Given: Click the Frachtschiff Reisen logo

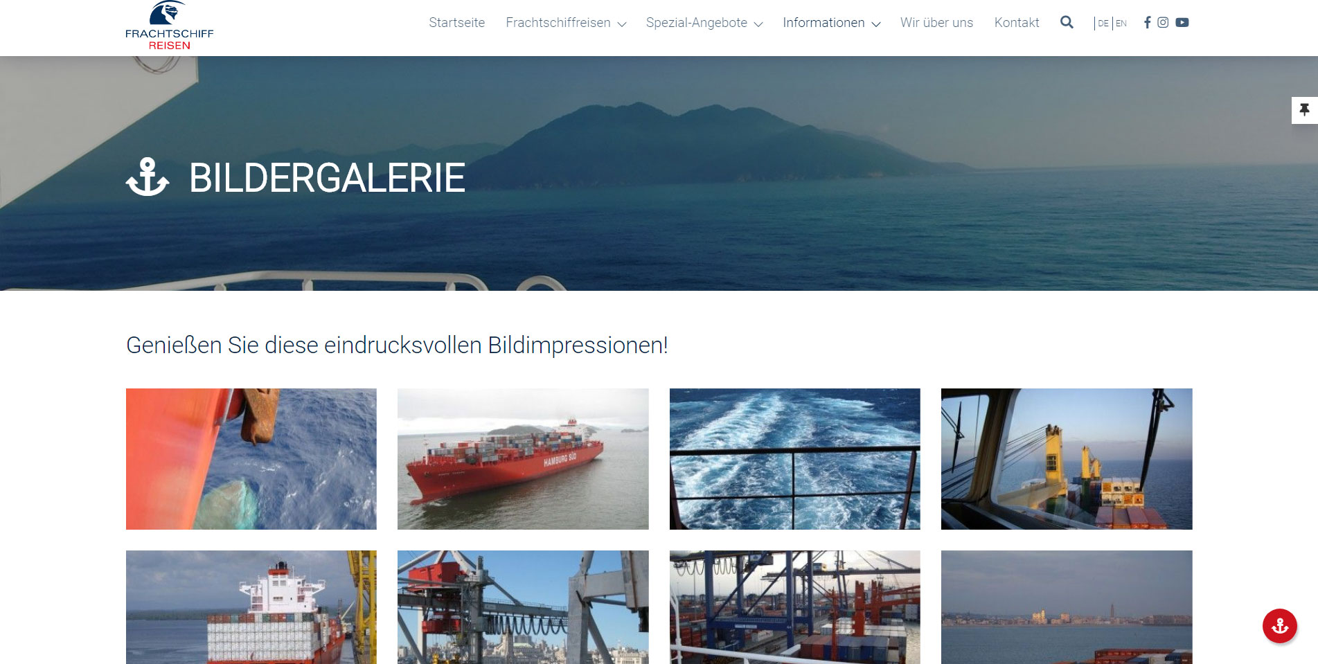Looking at the screenshot, I should click(x=169, y=26).
